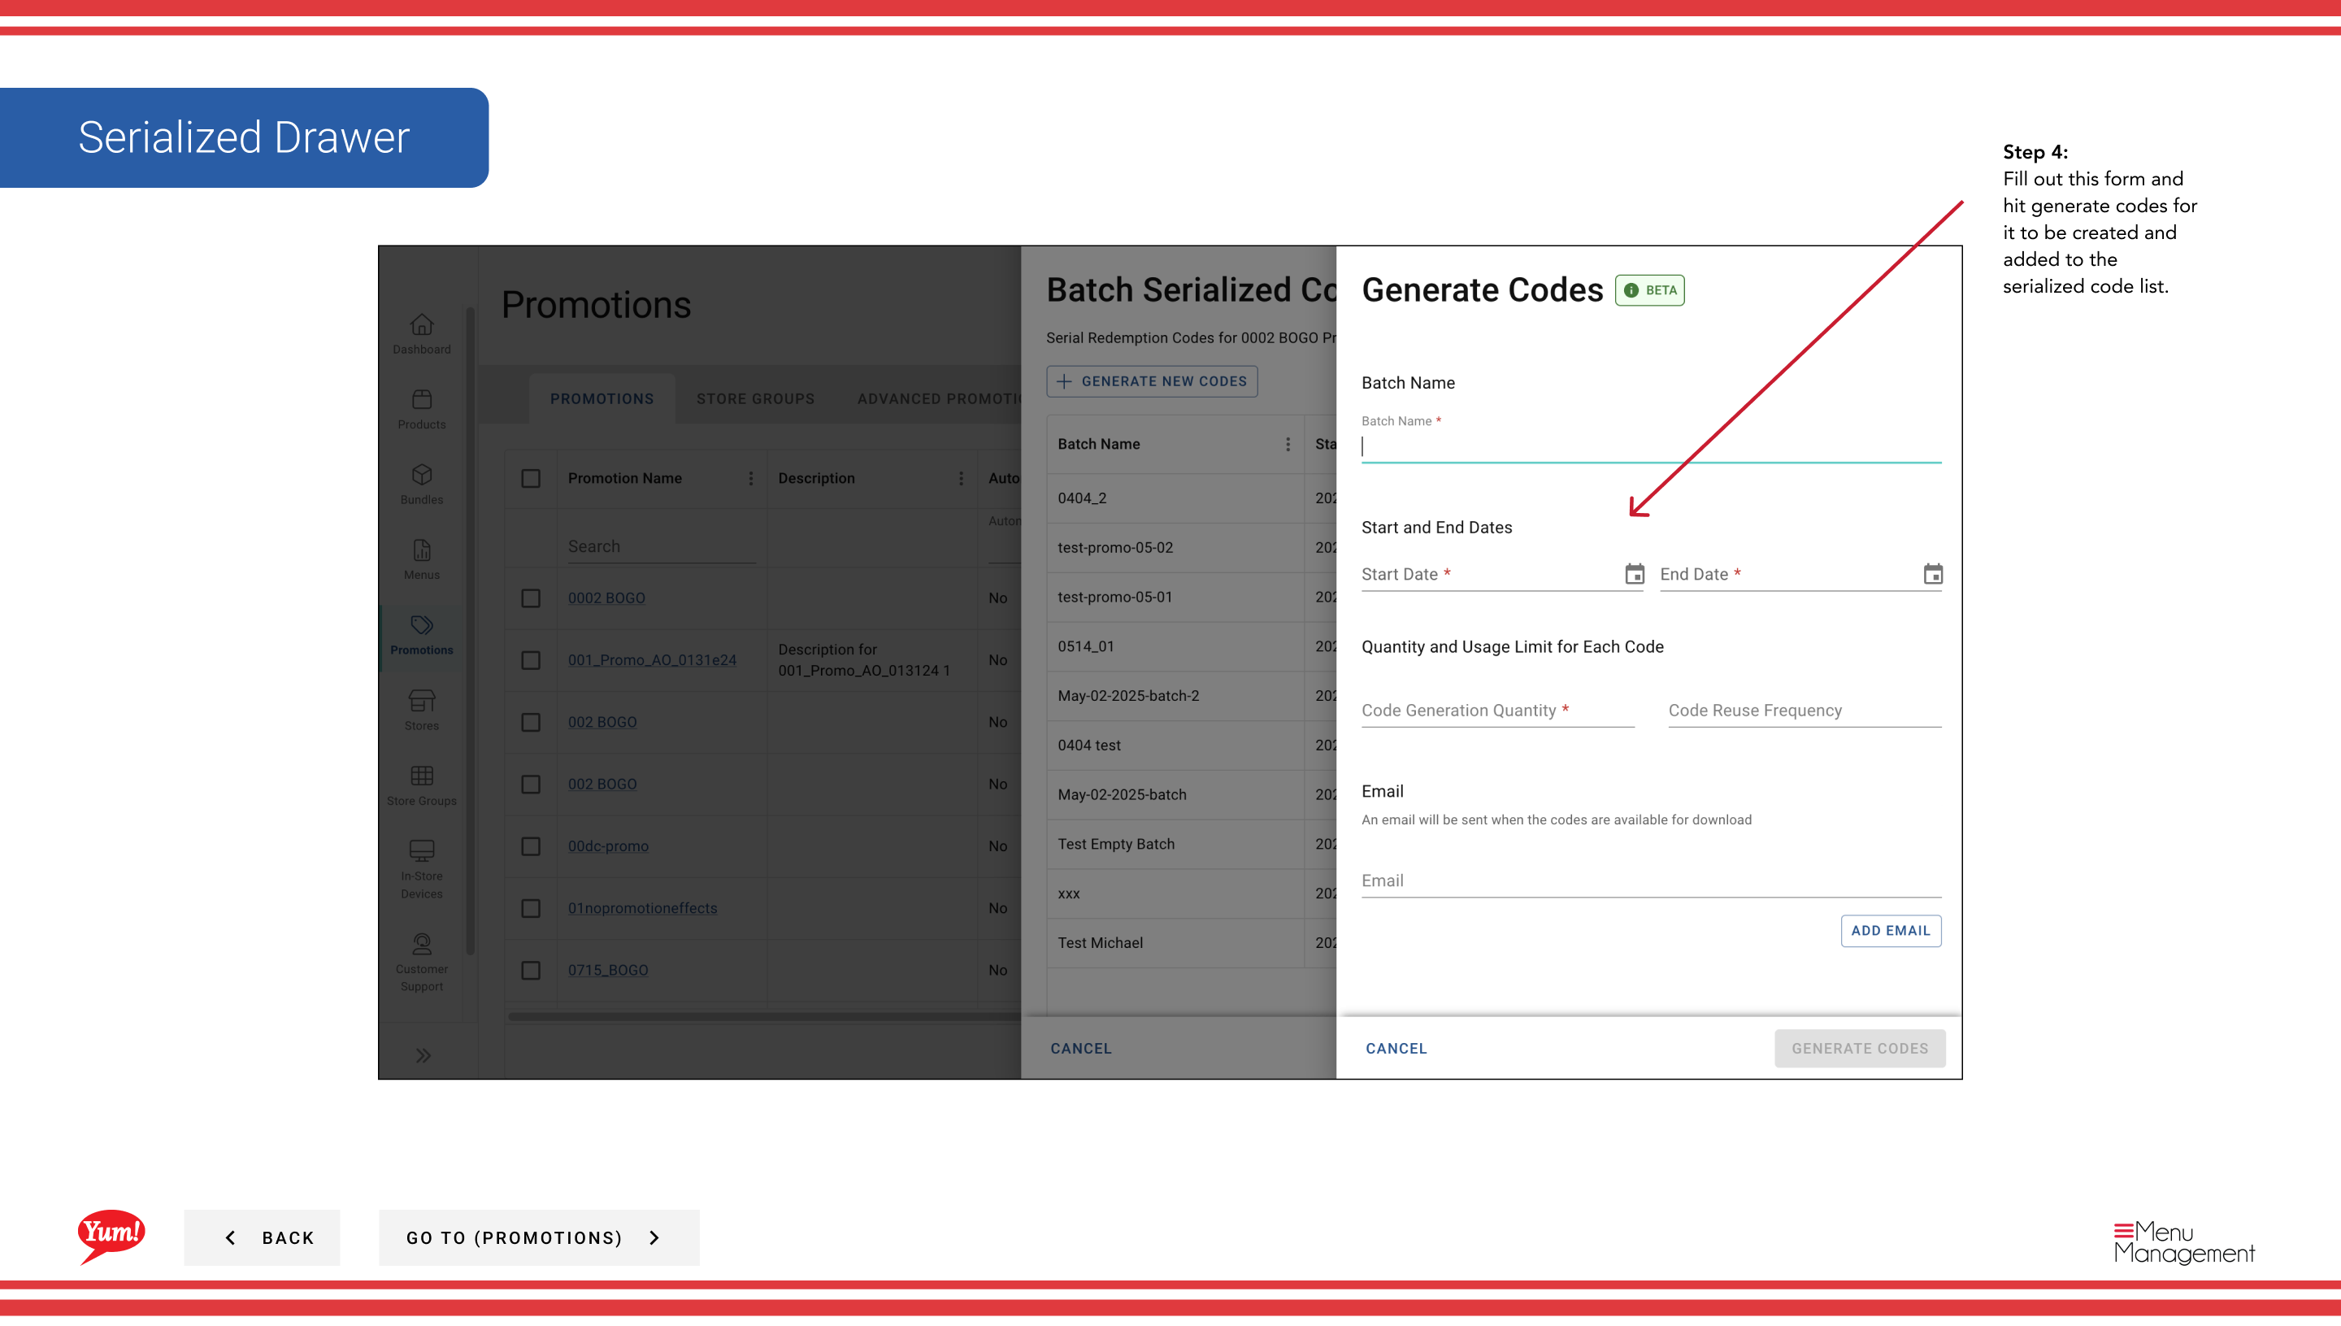Image resolution: width=2341 pixels, height=1326 pixels.
Task: Open the 00dc-promo promotion link
Action: pyautogui.click(x=608, y=846)
